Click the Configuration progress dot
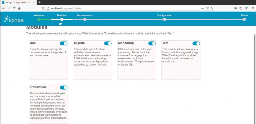Image resolution: width=256 pixels, height=124 pixels. [164, 19]
